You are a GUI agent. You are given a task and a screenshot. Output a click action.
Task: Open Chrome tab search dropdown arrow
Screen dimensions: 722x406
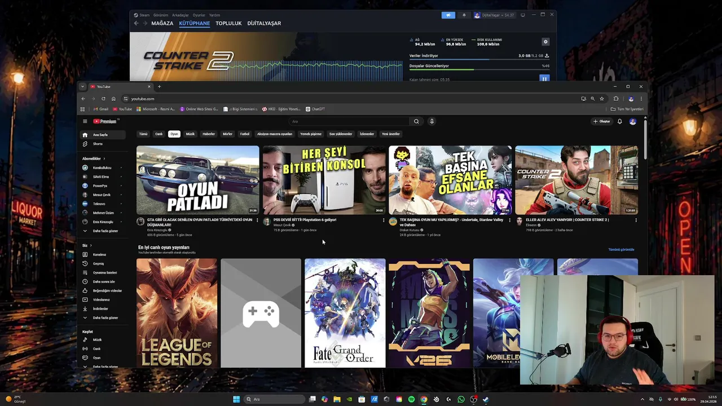click(82, 86)
